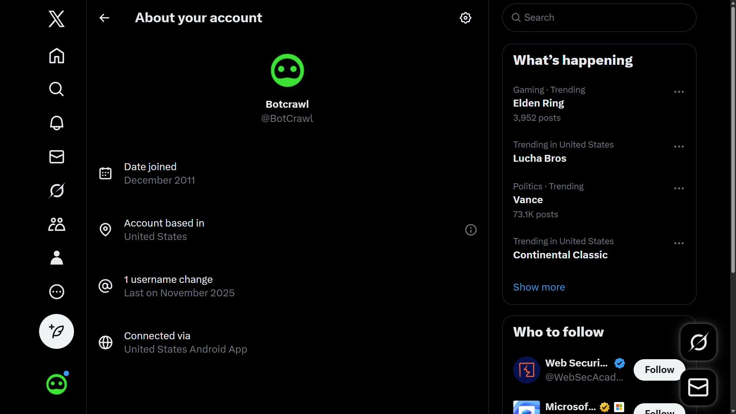Open more options for Elden Ring trend
This screenshot has height=414, width=736.
tap(678, 92)
